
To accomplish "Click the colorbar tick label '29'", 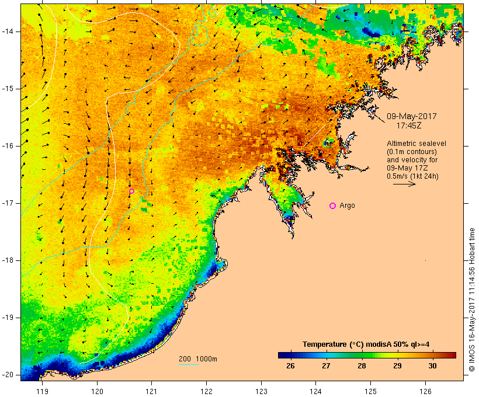I will coord(397,365).
